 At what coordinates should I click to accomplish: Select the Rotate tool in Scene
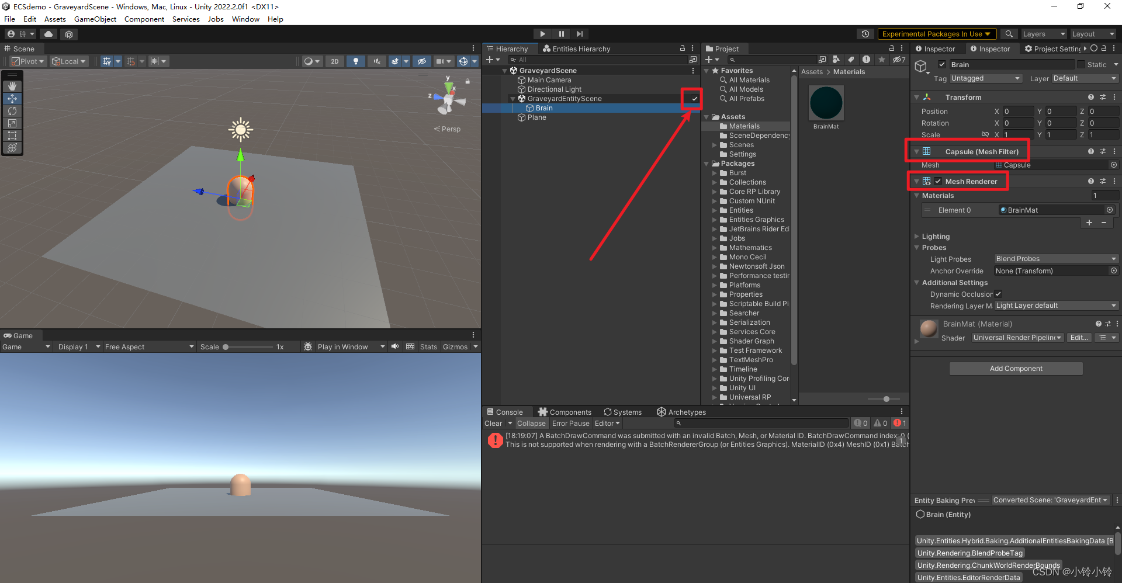(12, 111)
